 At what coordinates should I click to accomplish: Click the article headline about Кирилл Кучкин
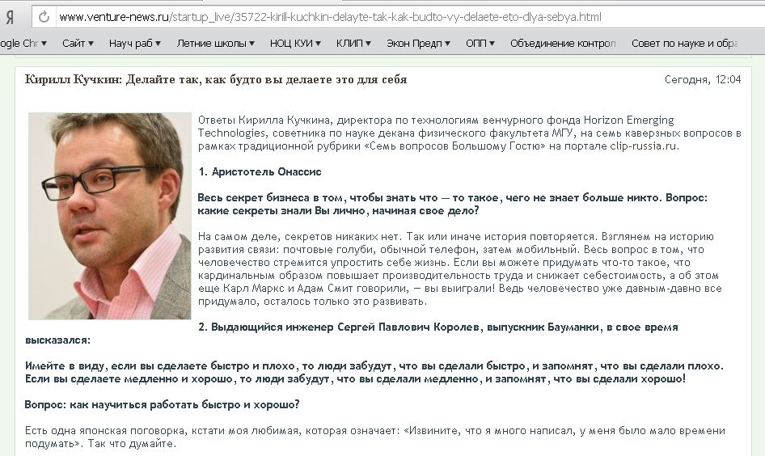(216, 79)
